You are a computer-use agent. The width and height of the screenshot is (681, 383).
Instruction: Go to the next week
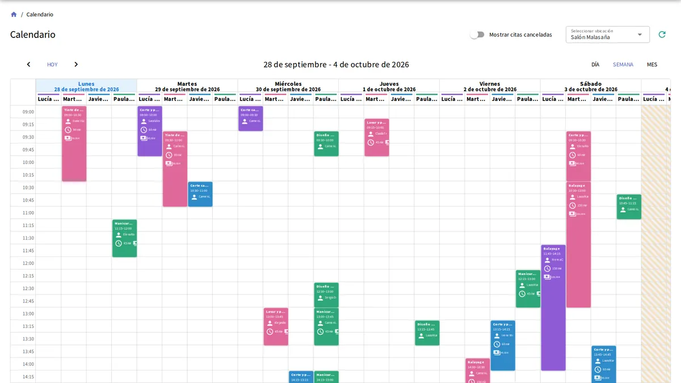click(x=76, y=65)
